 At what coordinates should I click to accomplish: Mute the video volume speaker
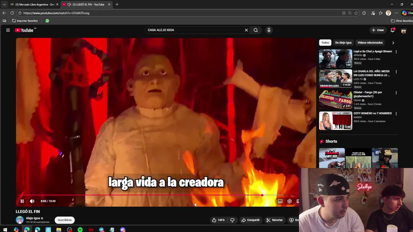click(32, 201)
